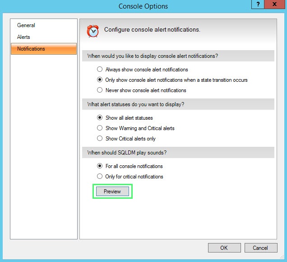The image size is (287, 262).
Task: Switch to the Alerts options page
Action: 23,37
